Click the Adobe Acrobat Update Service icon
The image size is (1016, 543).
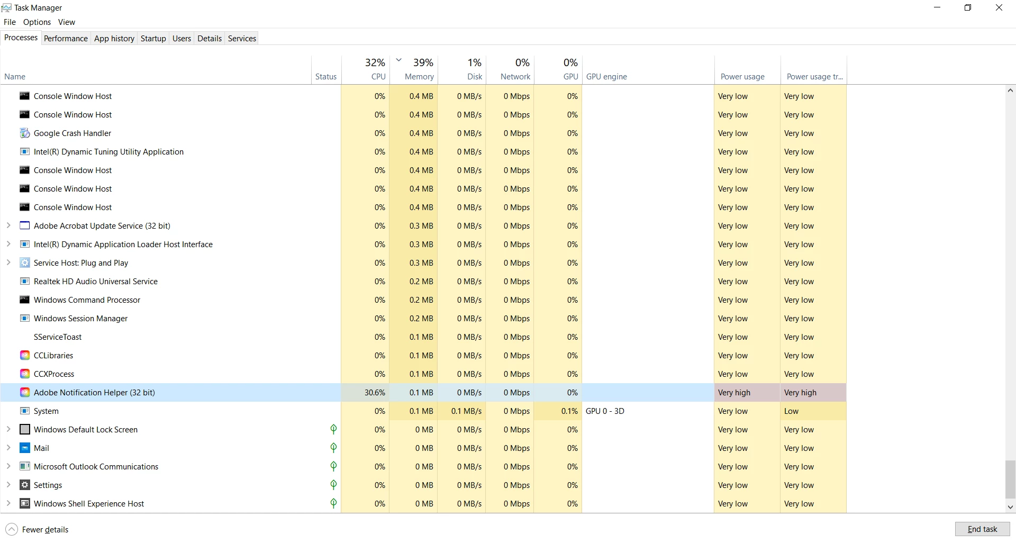click(24, 225)
